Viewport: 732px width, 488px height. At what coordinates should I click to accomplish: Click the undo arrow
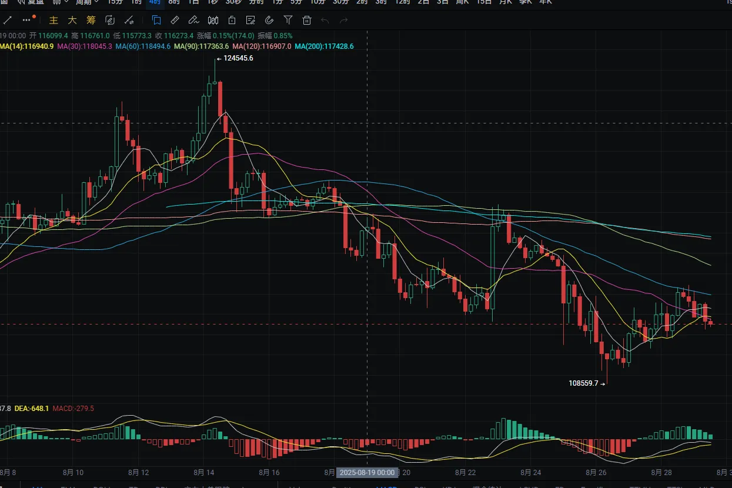[325, 21]
